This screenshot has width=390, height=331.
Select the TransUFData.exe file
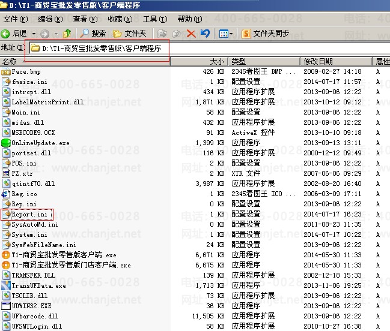coord(38,285)
